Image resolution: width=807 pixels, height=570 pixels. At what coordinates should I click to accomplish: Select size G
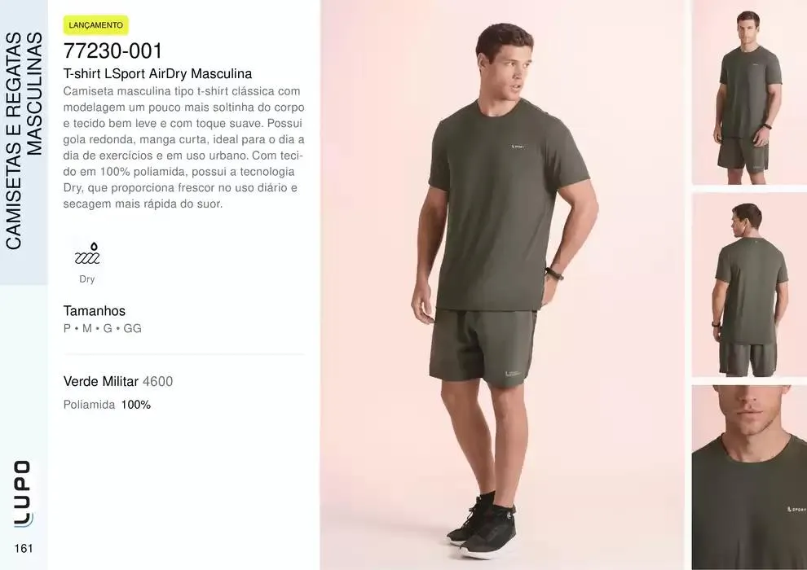[108, 328]
